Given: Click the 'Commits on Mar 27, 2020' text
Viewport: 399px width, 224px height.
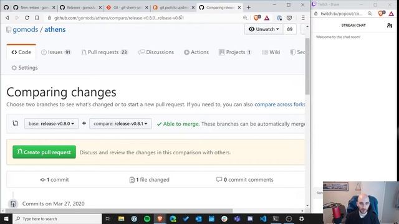Looking at the screenshot, I should click(x=54, y=203).
